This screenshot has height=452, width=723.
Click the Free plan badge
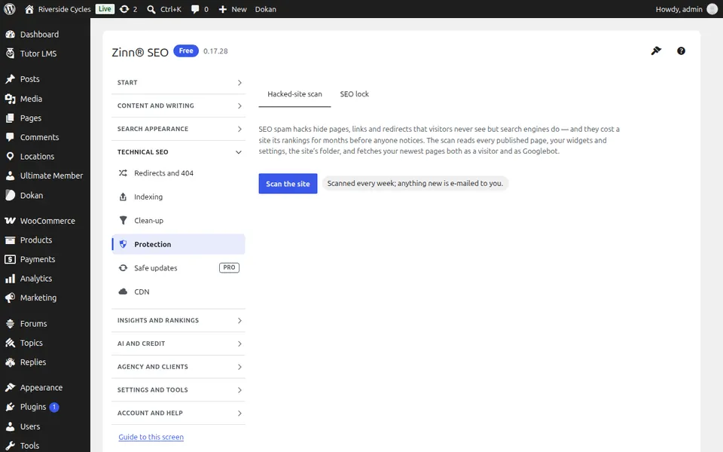pyautogui.click(x=186, y=50)
